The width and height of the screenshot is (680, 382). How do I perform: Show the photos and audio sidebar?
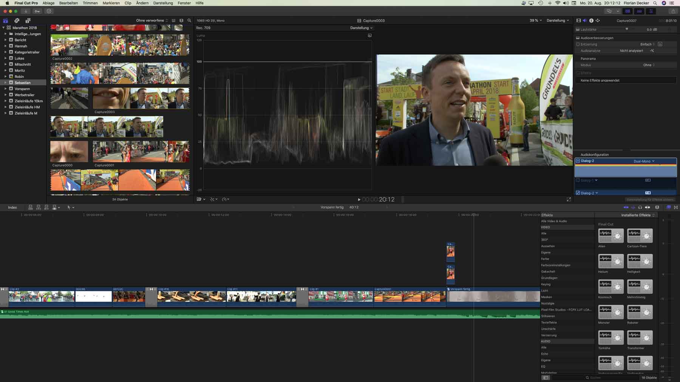17,20
